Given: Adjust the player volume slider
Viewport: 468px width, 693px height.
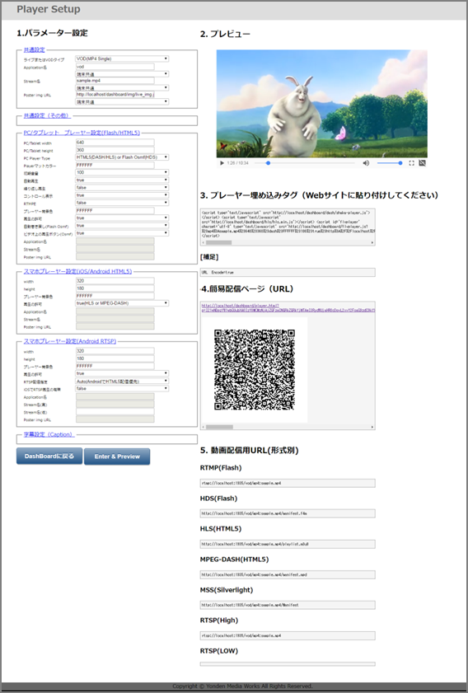Looking at the screenshot, I should [390, 163].
